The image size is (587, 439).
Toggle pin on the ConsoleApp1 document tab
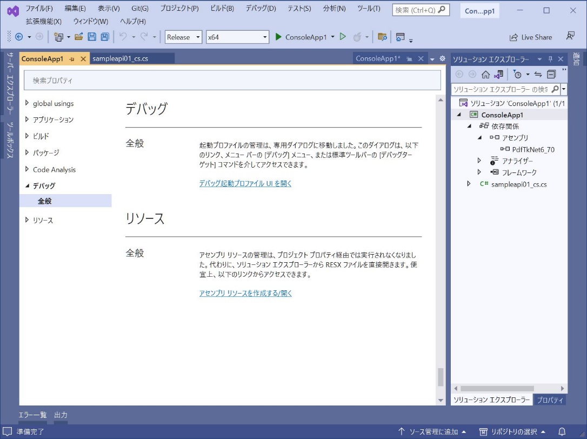[72, 59]
